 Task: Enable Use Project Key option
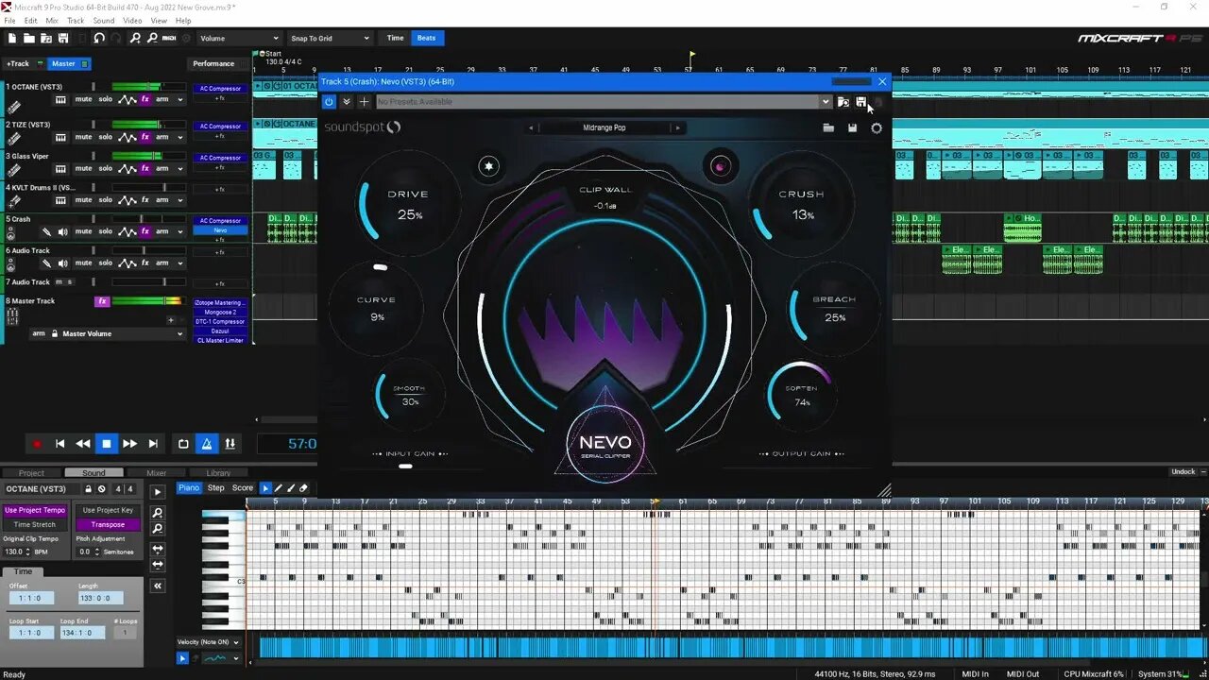(108, 510)
